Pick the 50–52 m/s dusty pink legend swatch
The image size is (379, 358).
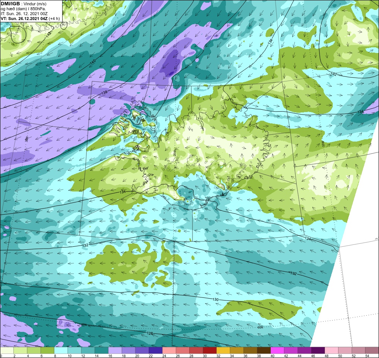pos(345,350)
